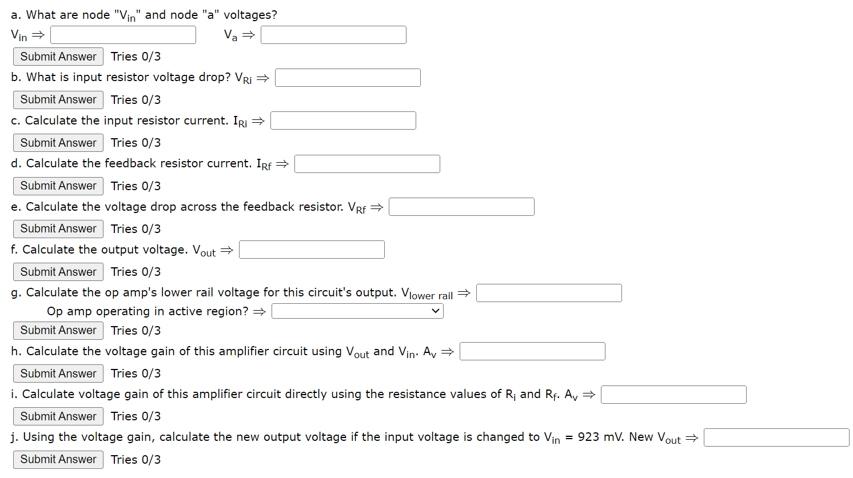Image resolution: width=853 pixels, height=478 pixels.
Task: Click Submit Answer for part g
Action: click(x=58, y=330)
